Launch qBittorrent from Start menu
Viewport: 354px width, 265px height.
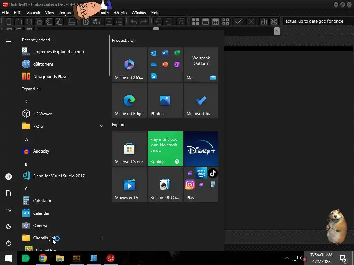pos(63,64)
